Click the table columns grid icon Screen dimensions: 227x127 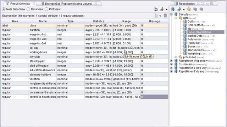(x=156, y=16)
